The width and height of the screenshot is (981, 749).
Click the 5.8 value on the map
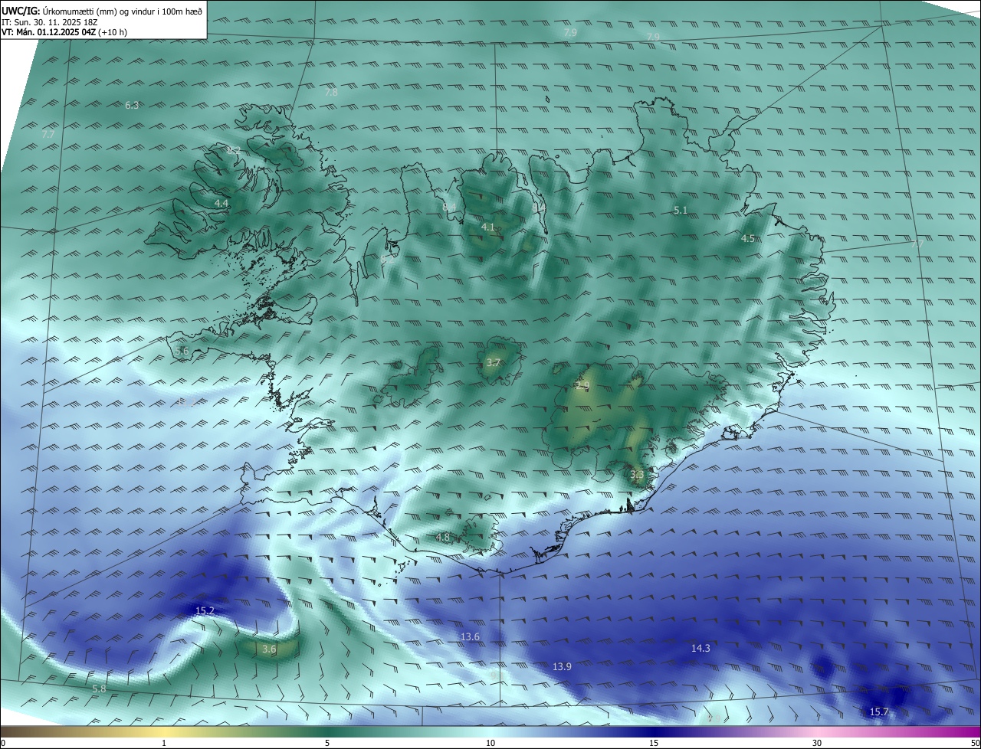pos(99,689)
